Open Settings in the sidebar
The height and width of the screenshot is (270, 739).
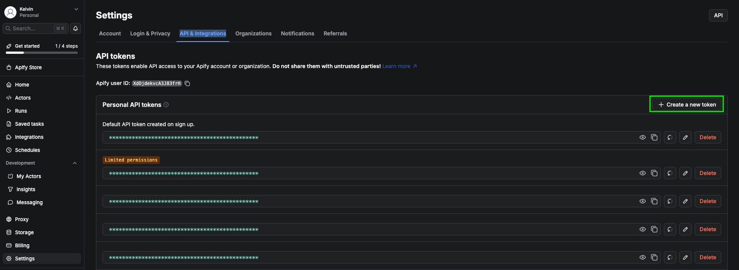(42, 258)
